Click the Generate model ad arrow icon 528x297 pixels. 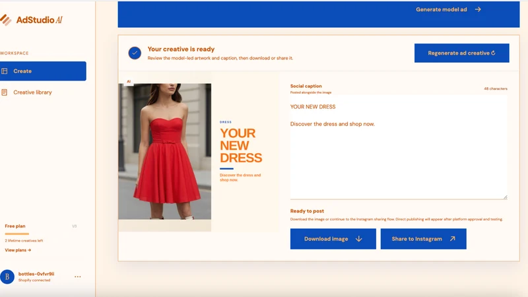click(478, 9)
